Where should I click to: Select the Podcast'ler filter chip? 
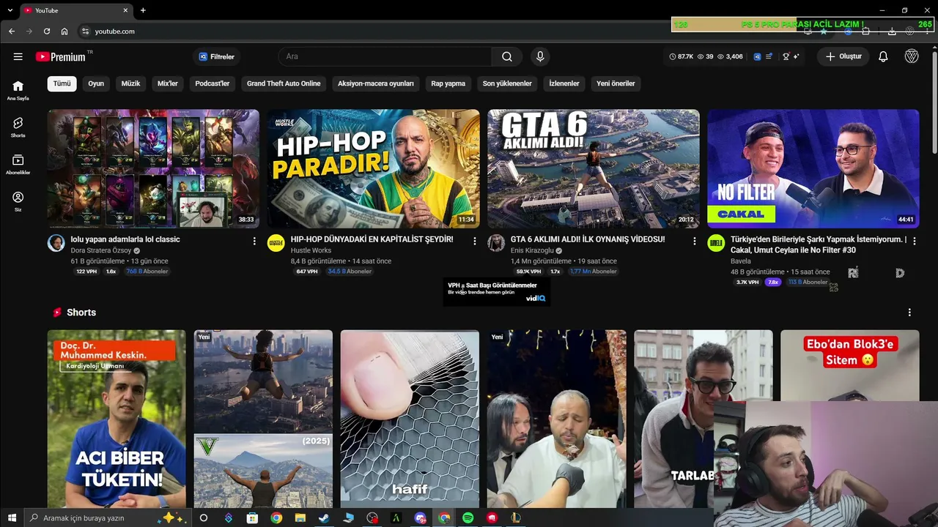click(x=213, y=83)
